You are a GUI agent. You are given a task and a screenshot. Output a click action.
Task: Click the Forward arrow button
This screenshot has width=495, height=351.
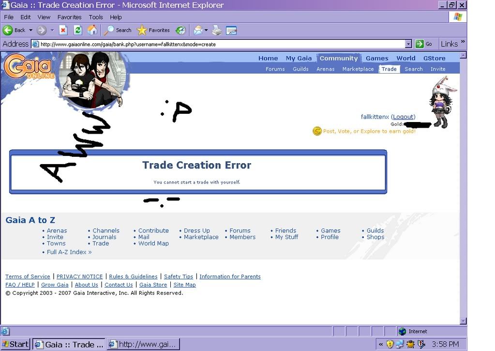click(x=41, y=31)
